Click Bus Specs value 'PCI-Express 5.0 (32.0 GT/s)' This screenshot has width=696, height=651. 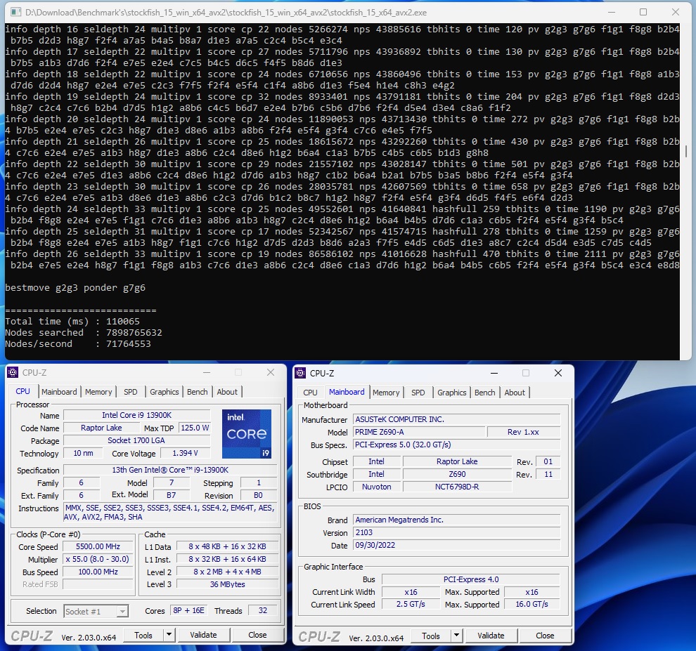point(457,445)
